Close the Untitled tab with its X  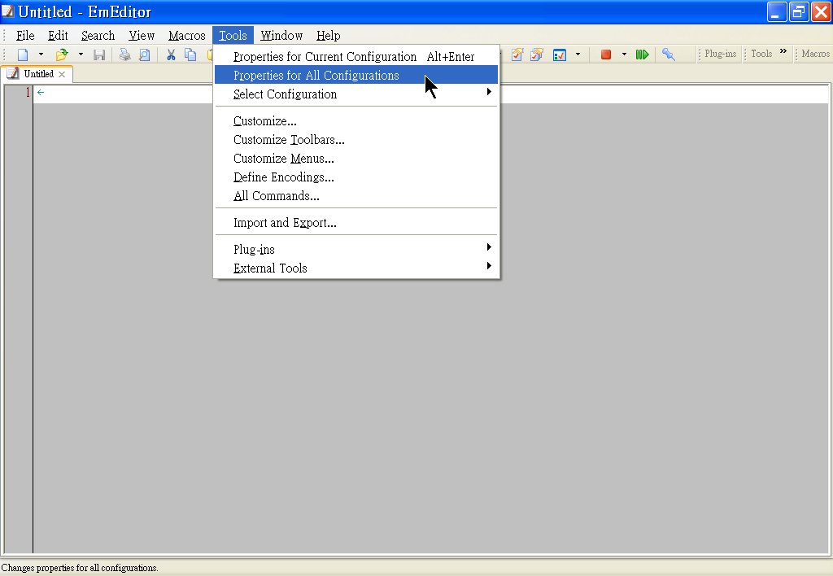tap(62, 74)
